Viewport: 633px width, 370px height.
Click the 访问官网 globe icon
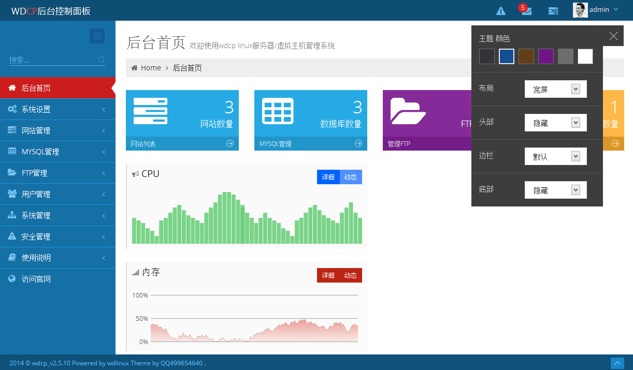tap(12, 278)
